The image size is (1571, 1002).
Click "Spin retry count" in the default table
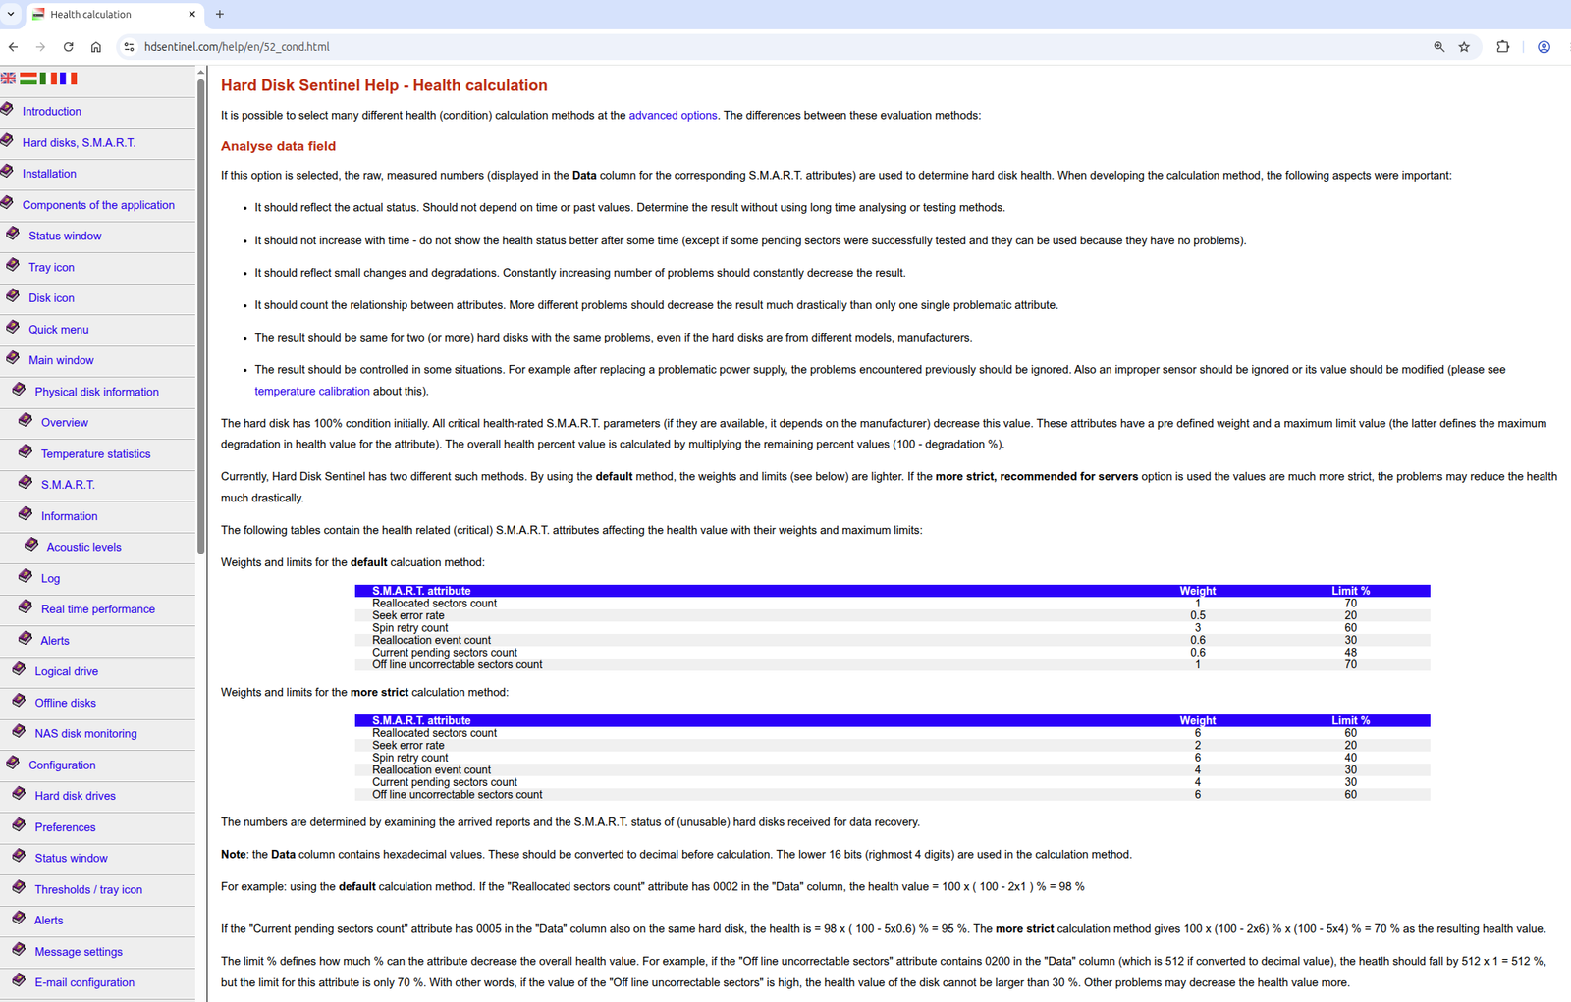coord(410,628)
